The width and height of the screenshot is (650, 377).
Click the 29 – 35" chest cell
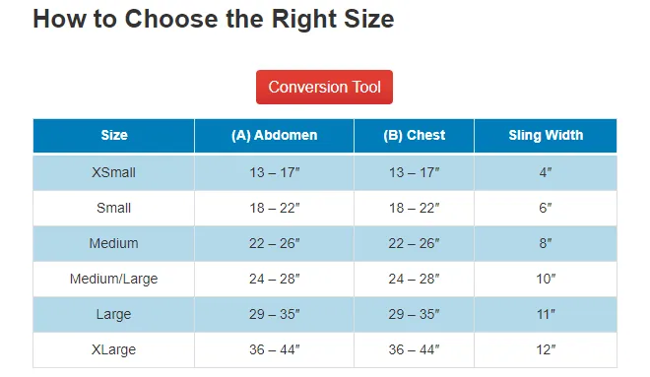click(x=414, y=314)
